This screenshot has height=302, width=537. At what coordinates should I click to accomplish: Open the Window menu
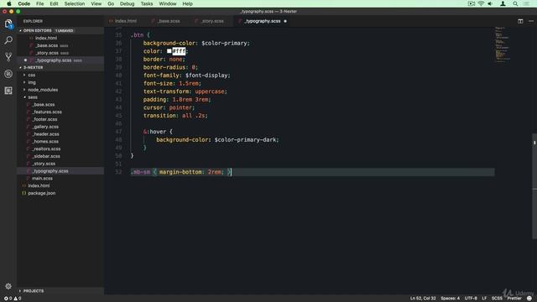click(x=168, y=3)
